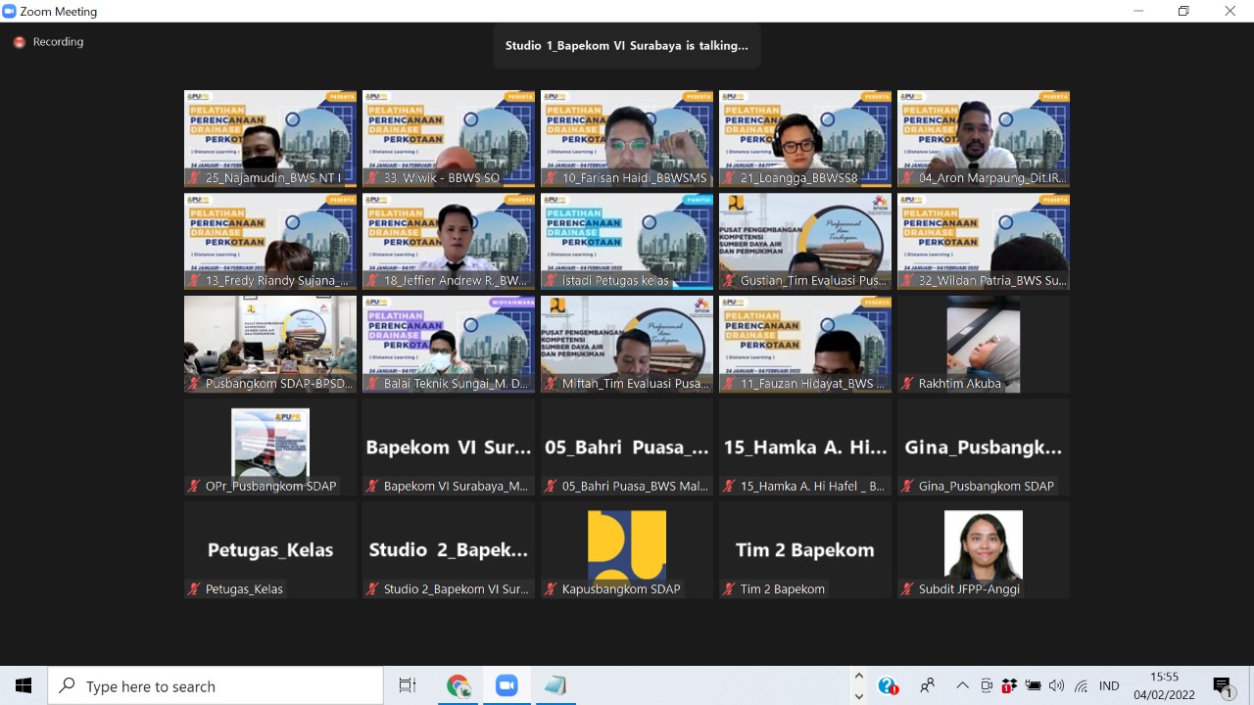The height and width of the screenshot is (705, 1254).
Task: Open the Wi-Fi network tray icon
Action: [x=1081, y=686]
